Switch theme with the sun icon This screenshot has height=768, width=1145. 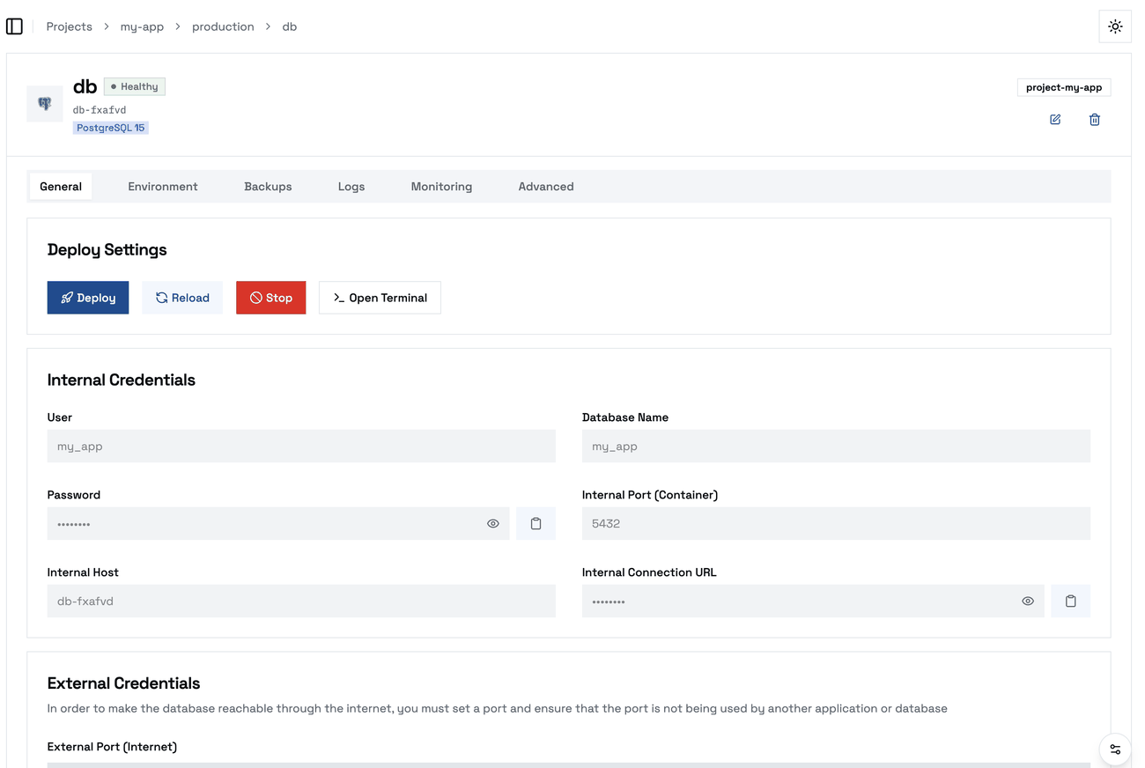(1115, 26)
